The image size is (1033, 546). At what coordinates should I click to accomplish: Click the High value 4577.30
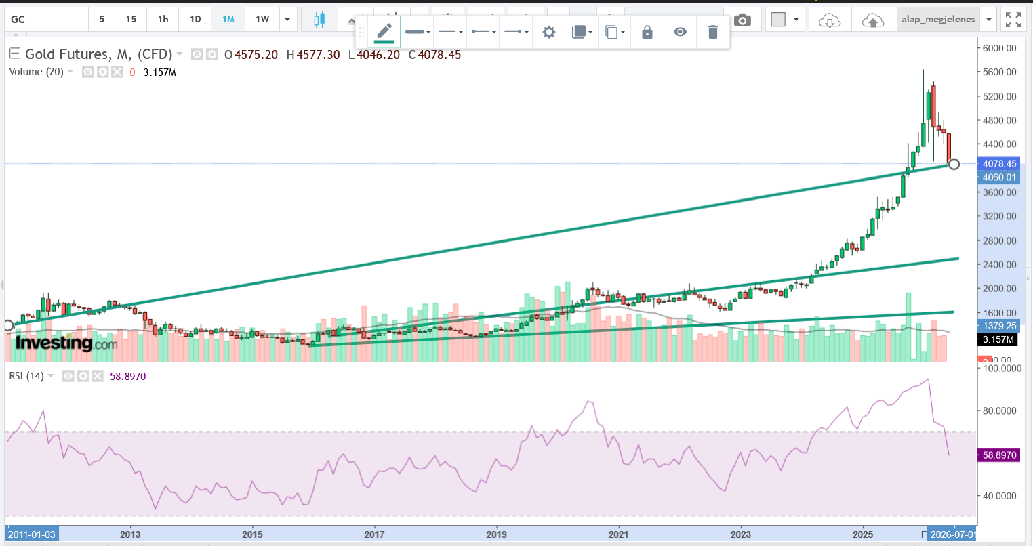(x=318, y=55)
